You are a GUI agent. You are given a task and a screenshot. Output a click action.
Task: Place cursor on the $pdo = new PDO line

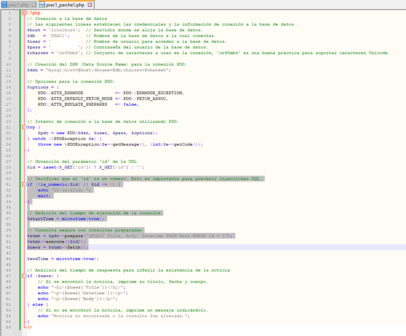click(97, 133)
